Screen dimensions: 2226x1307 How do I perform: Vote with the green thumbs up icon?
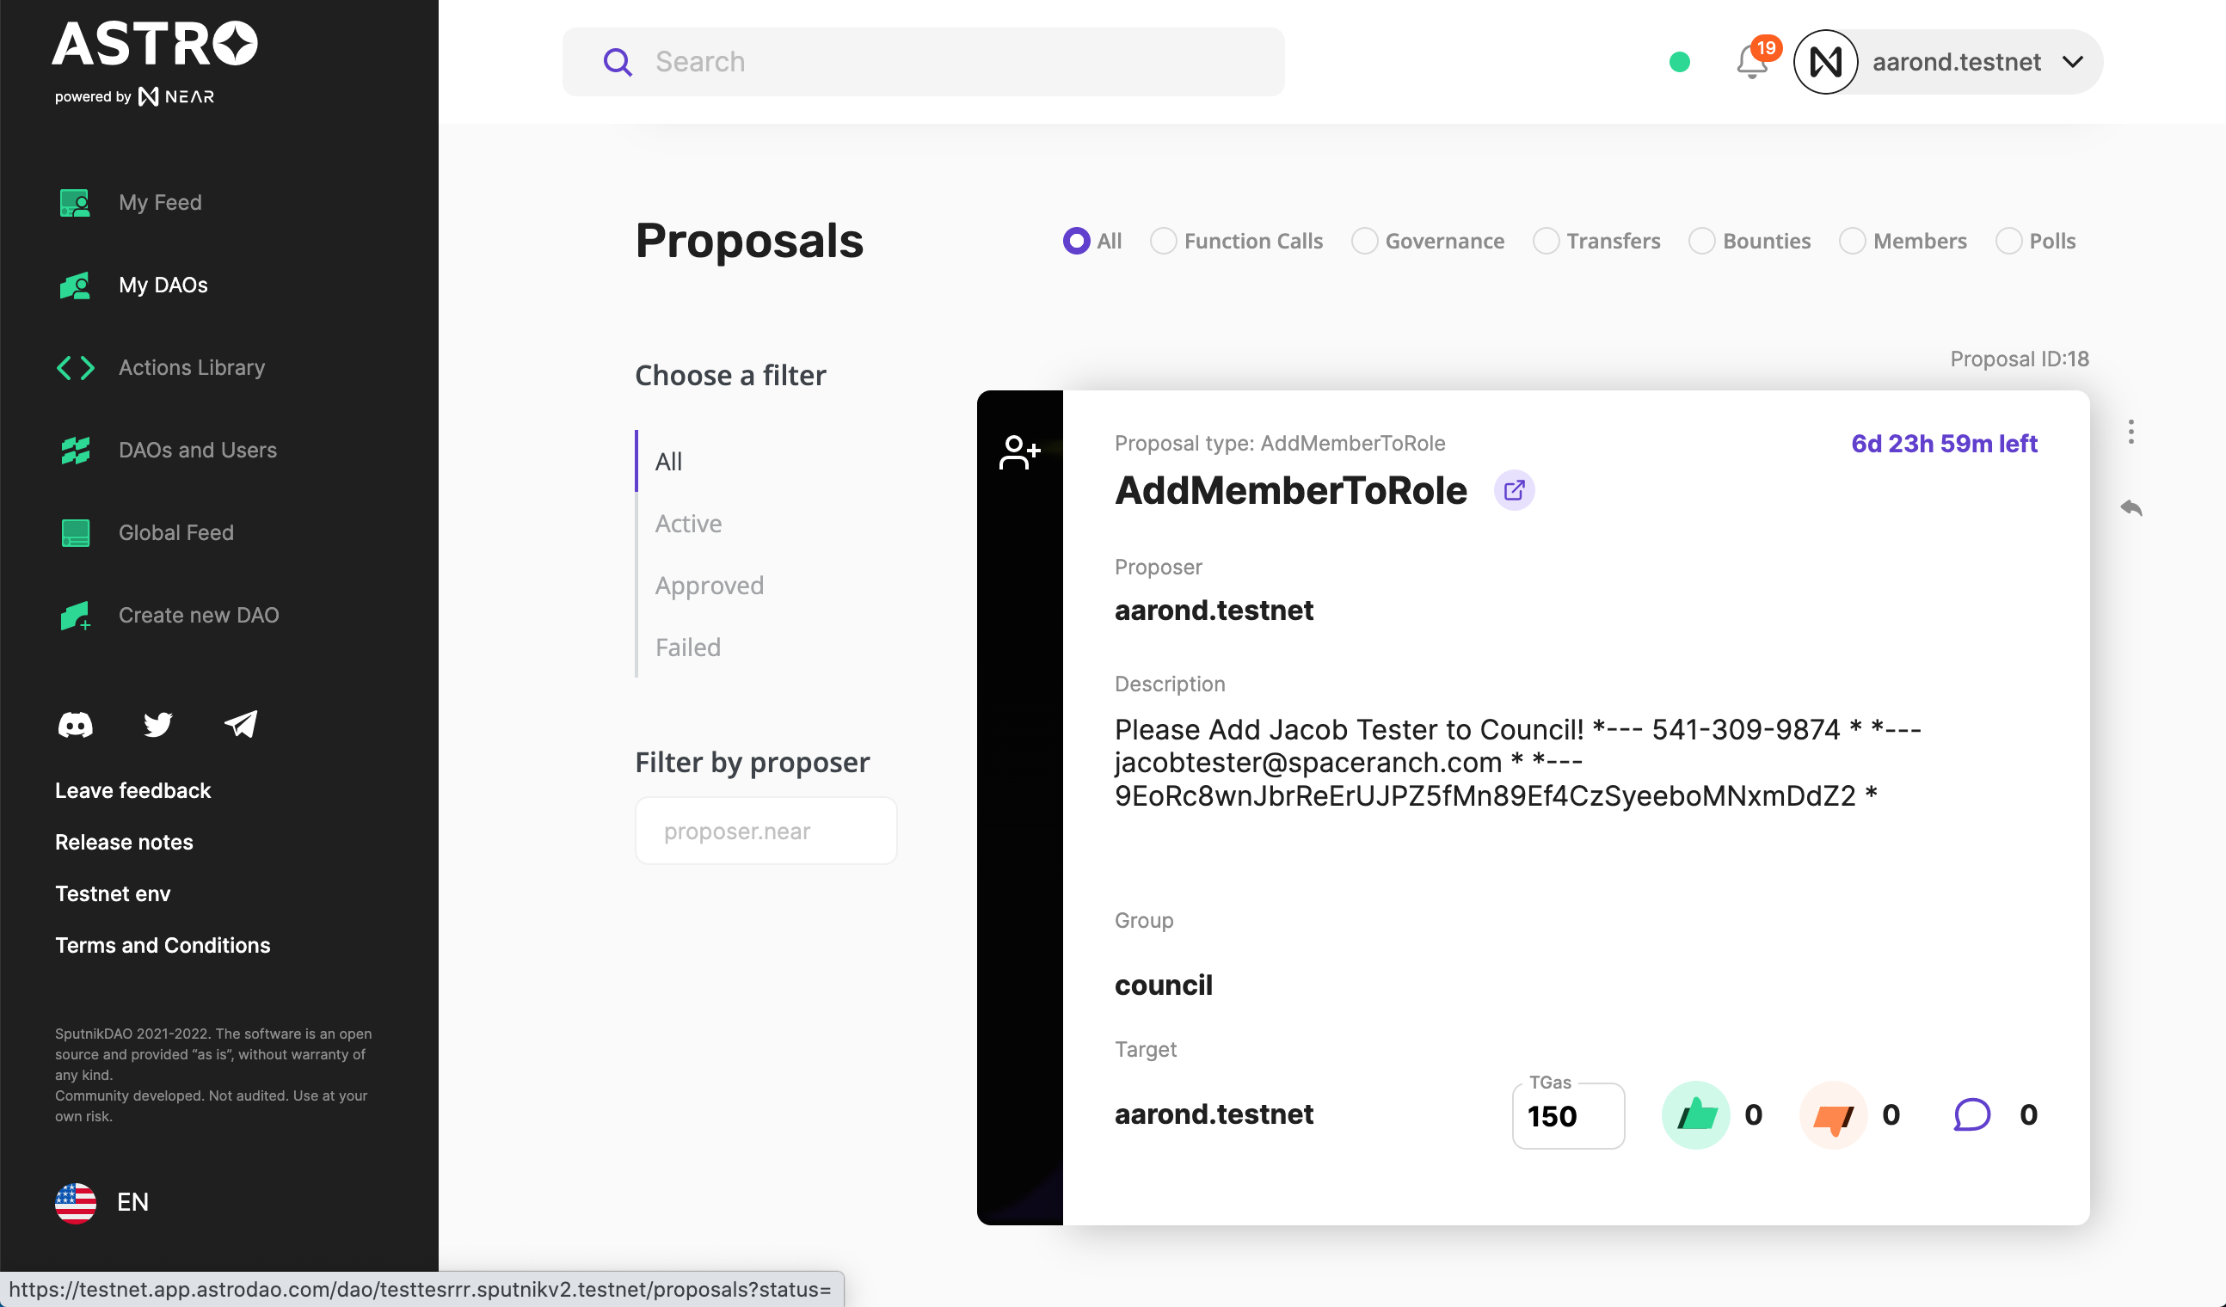pyautogui.click(x=1696, y=1115)
